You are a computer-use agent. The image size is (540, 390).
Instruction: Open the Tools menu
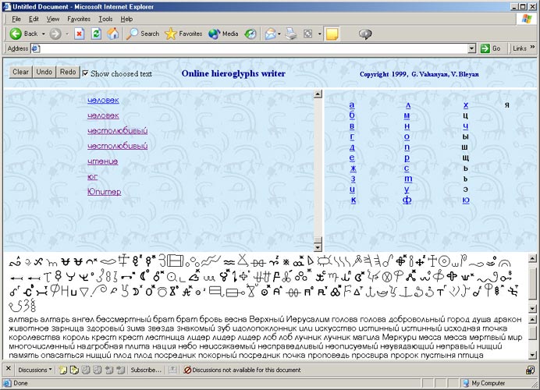(x=105, y=19)
